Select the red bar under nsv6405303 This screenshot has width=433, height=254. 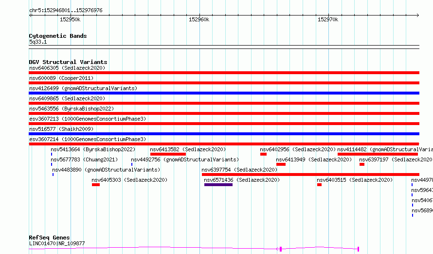[x=96, y=185]
